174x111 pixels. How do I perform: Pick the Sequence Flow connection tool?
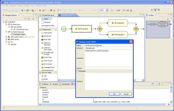tap(48, 26)
